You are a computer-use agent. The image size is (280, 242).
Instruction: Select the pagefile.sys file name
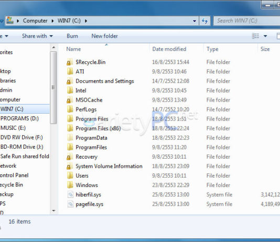90,204
